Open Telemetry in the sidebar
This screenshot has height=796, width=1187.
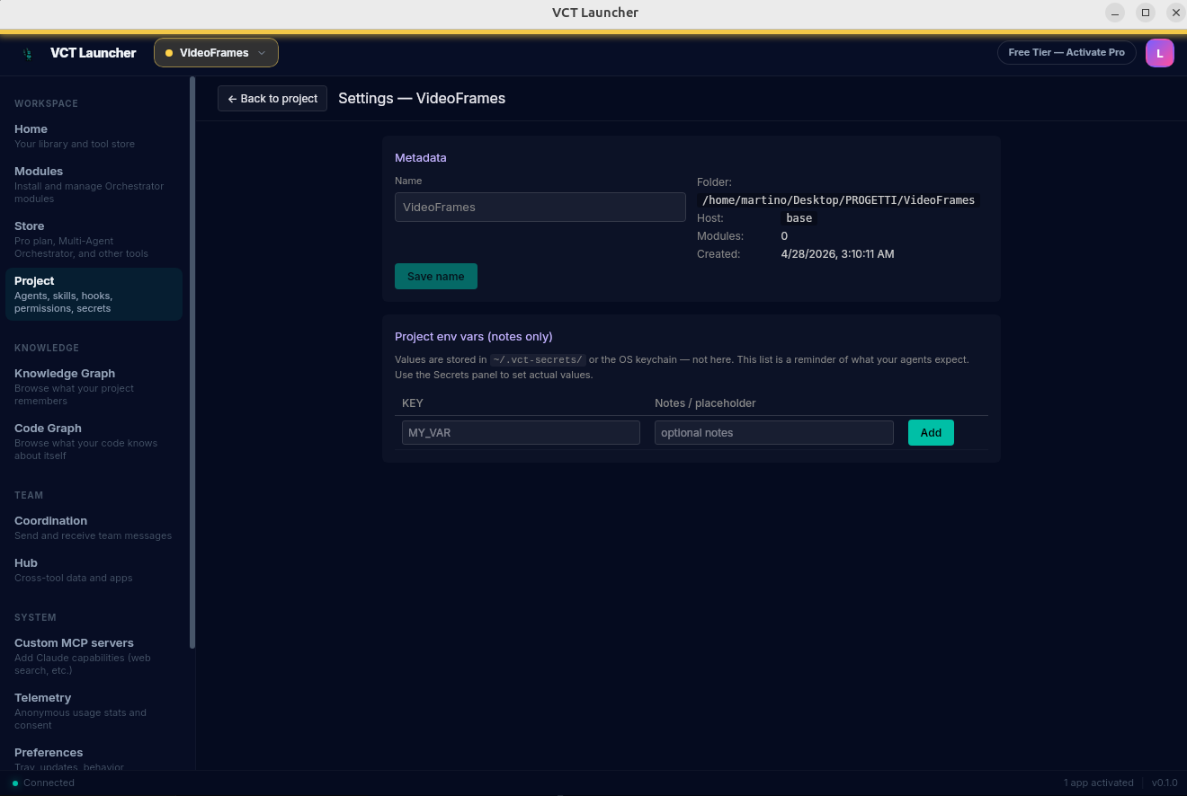(x=94, y=711)
